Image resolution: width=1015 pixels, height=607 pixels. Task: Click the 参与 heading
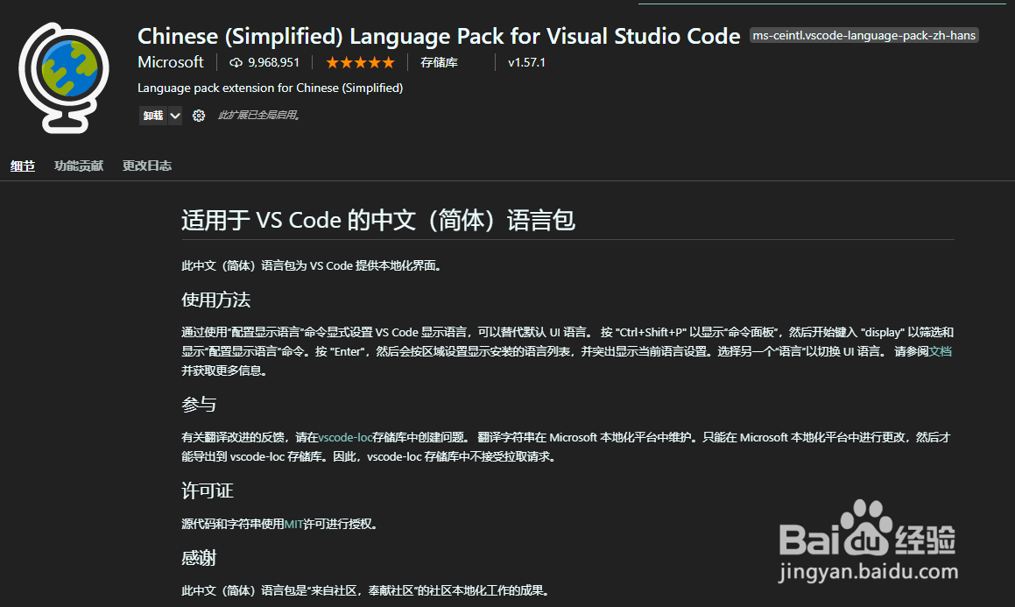point(199,405)
